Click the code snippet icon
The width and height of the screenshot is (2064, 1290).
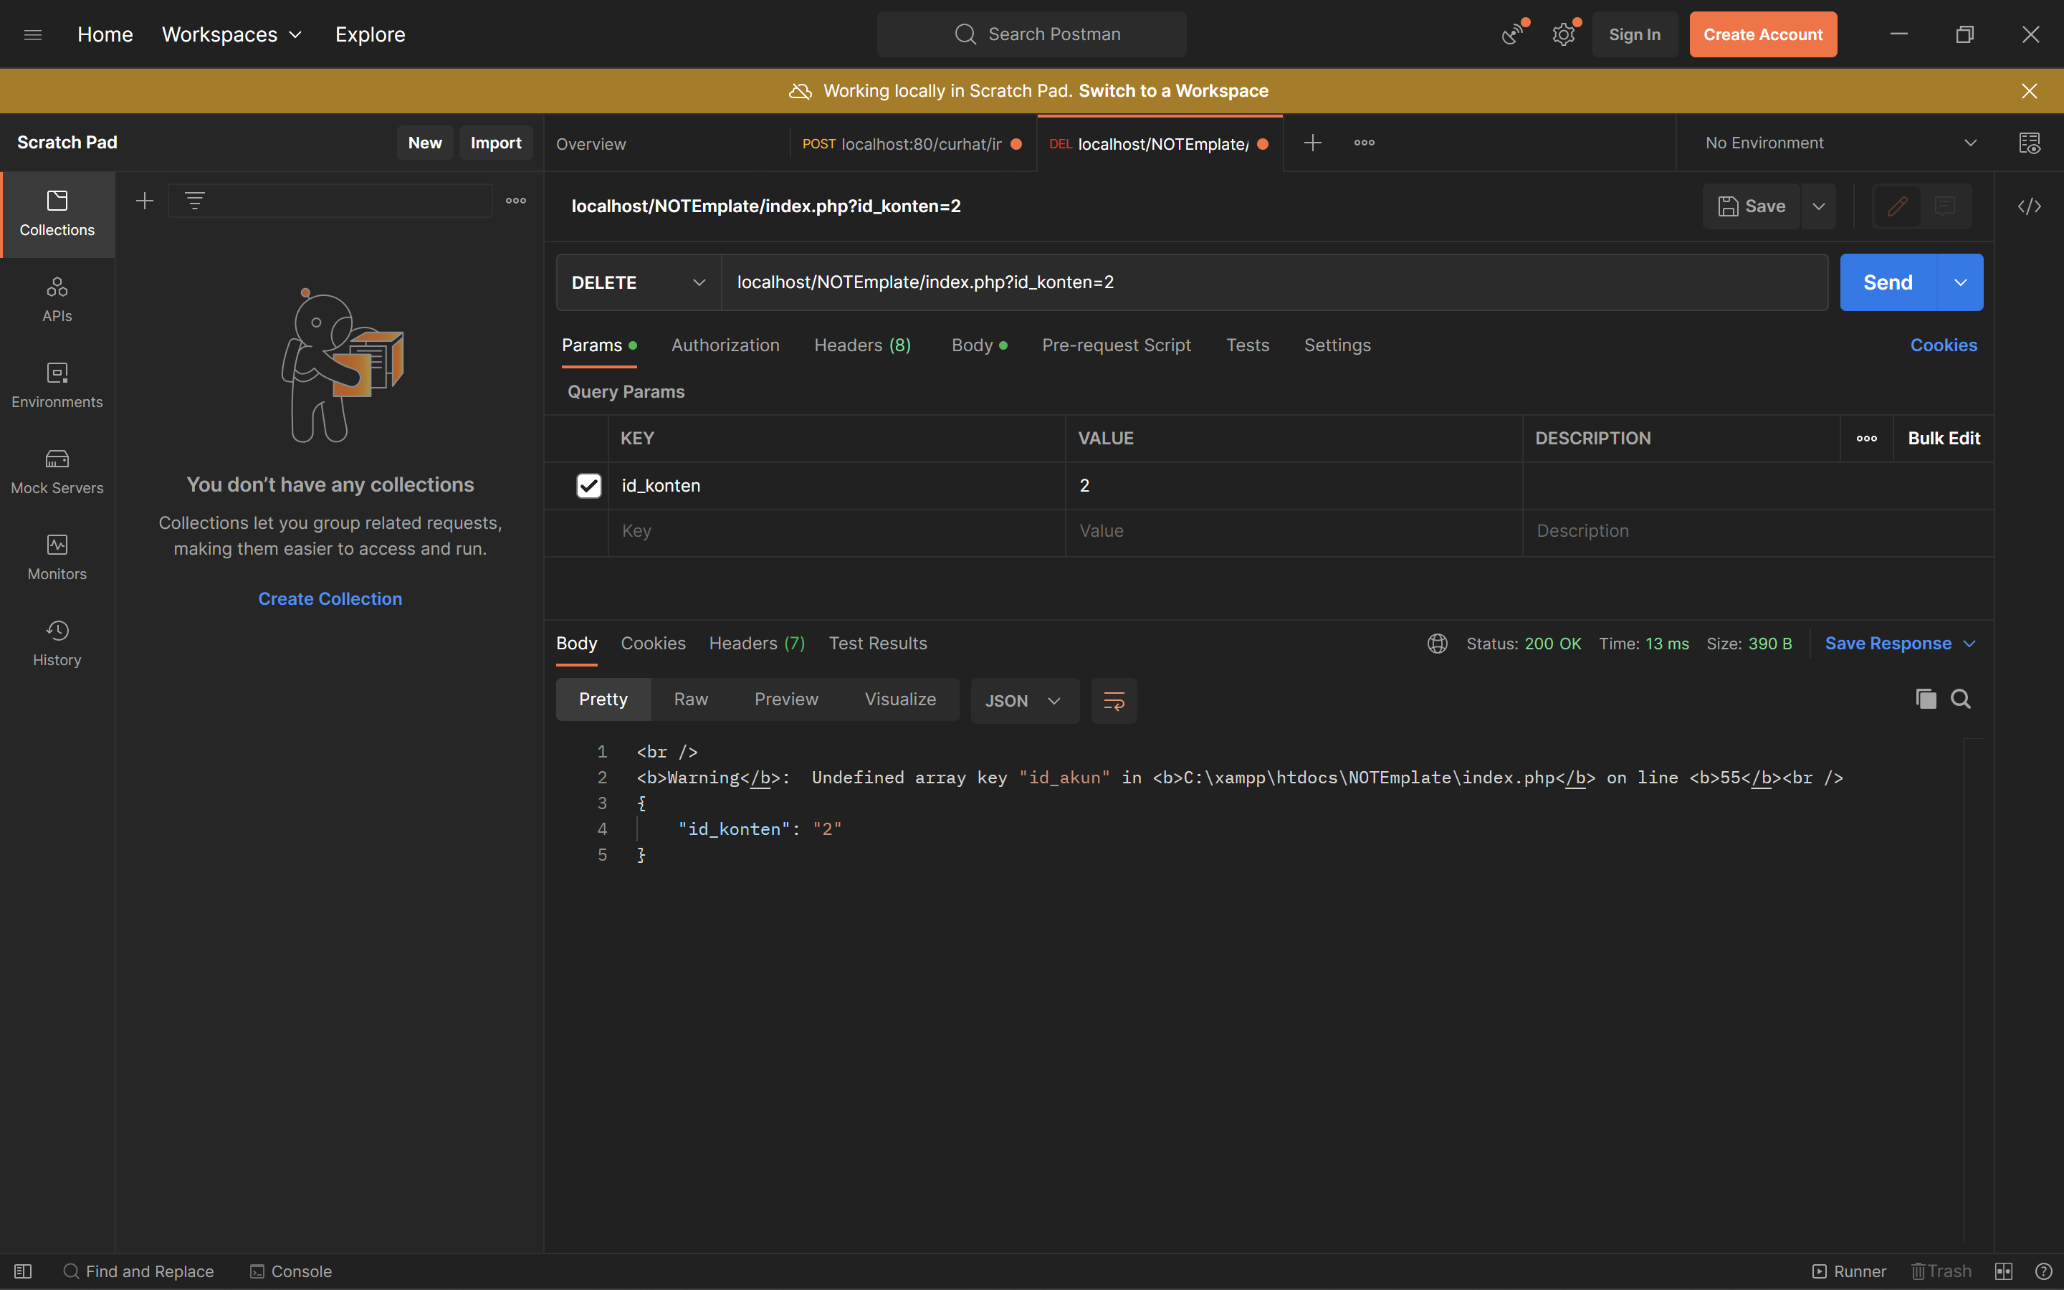click(x=2029, y=206)
